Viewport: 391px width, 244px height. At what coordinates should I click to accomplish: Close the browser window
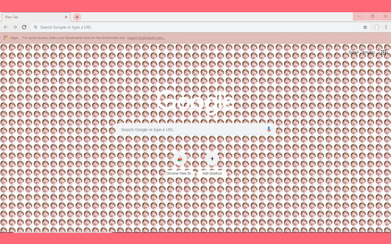[386, 16]
